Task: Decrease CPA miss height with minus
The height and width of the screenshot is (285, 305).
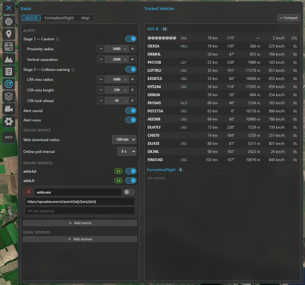Action: coord(101,90)
